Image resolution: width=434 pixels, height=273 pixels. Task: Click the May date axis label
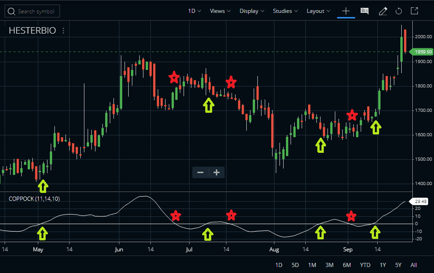[x=38, y=250]
